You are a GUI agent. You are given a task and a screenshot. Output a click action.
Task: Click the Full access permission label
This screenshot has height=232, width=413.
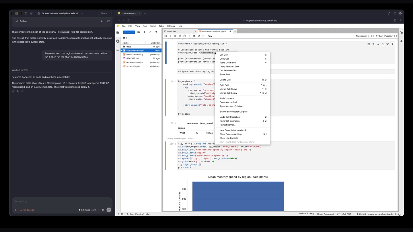click(27, 210)
